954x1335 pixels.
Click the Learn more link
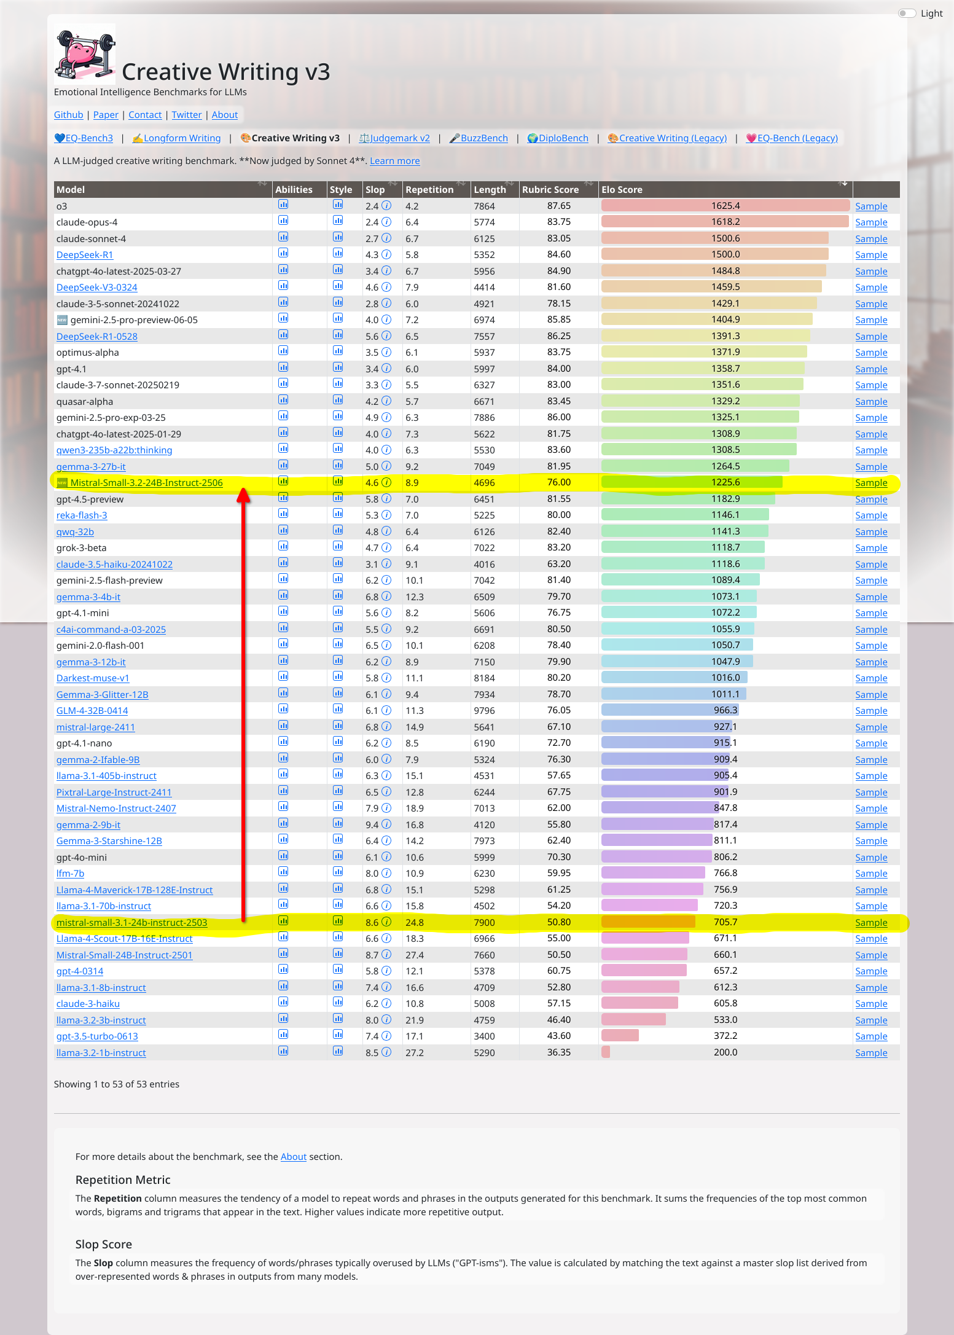tap(395, 161)
